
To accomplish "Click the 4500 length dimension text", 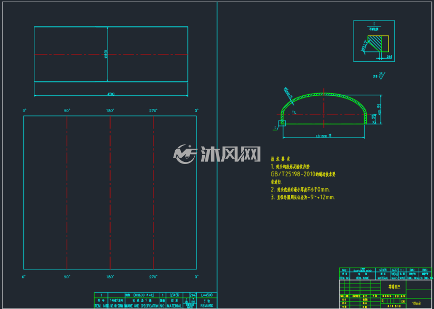I will (x=111, y=94).
